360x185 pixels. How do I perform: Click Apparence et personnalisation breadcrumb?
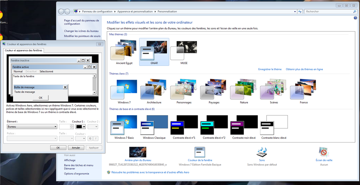(x=135, y=12)
